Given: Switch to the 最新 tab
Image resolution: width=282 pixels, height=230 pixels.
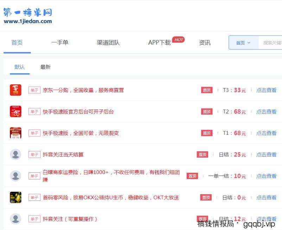Looking at the screenshot, I should coord(45,67).
